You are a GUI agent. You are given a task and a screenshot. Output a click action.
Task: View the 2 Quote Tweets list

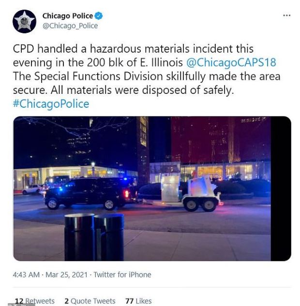pyautogui.click(x=90, y=301)
